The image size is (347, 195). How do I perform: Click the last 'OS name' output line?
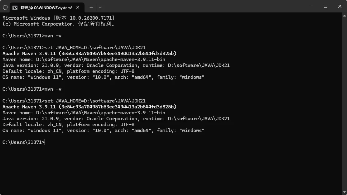103,131
